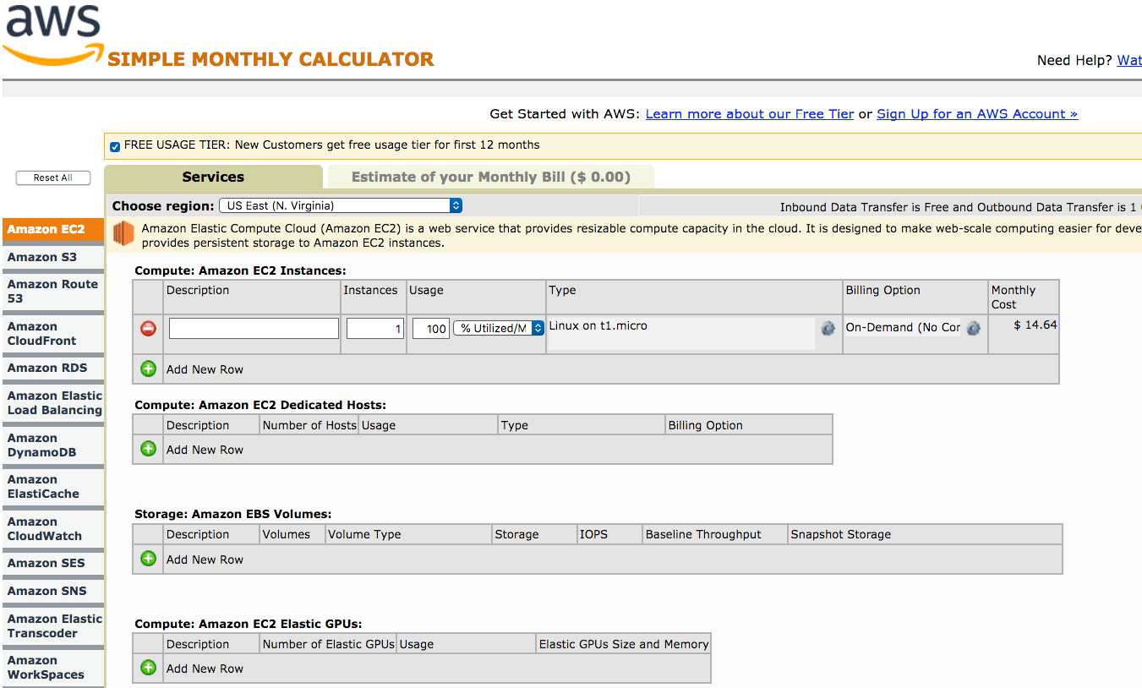The image size is (1142, 688).
Task: Click Simple Monthly Calculator title
Action: (x=270, y=59)
